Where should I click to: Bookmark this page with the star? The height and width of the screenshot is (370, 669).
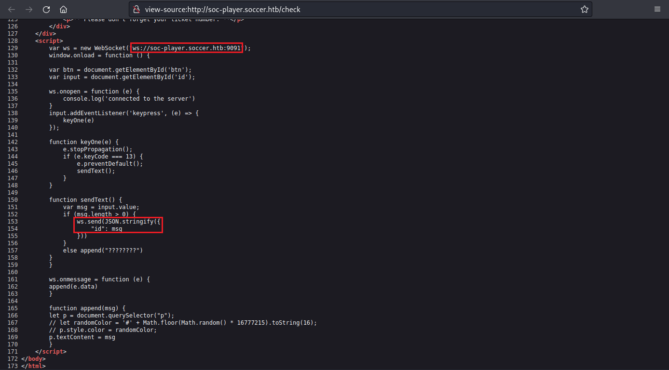pyautogui.click(x=584, y=9)
